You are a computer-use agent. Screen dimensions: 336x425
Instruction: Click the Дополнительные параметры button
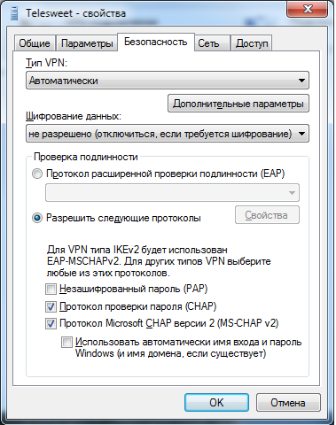[238, 104]
